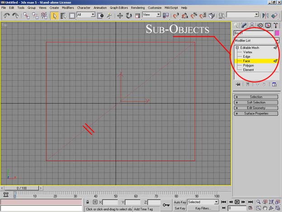Expand the Selection rollout

[256, 97]
